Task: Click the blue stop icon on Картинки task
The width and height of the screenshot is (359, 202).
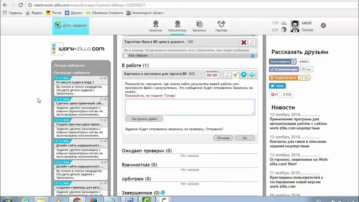Action: click(x=243, y=74)
